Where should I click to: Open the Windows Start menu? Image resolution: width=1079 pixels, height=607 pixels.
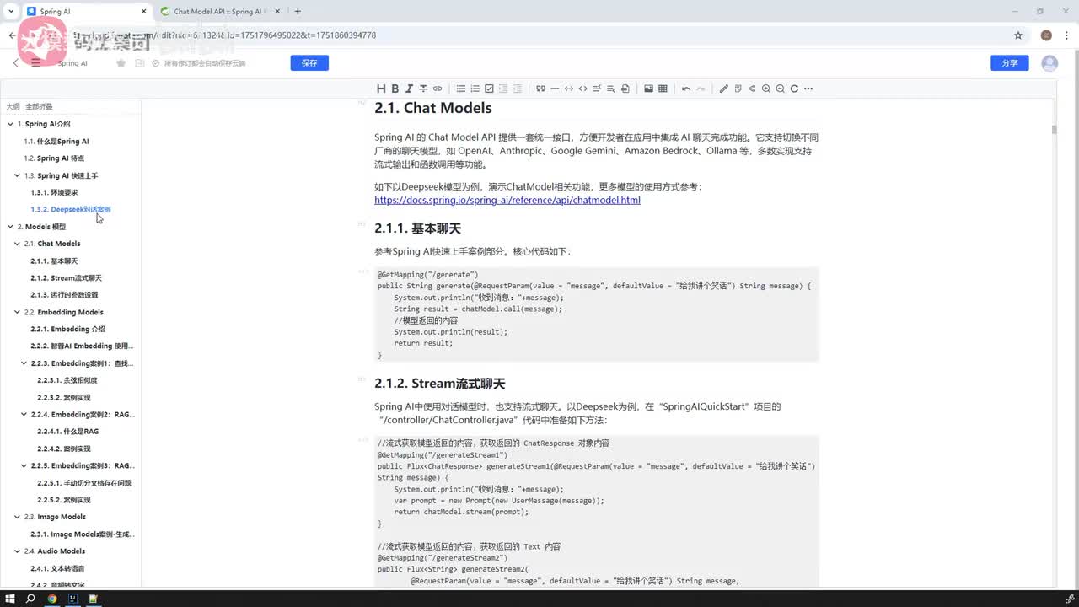click(x=9, y=599)
